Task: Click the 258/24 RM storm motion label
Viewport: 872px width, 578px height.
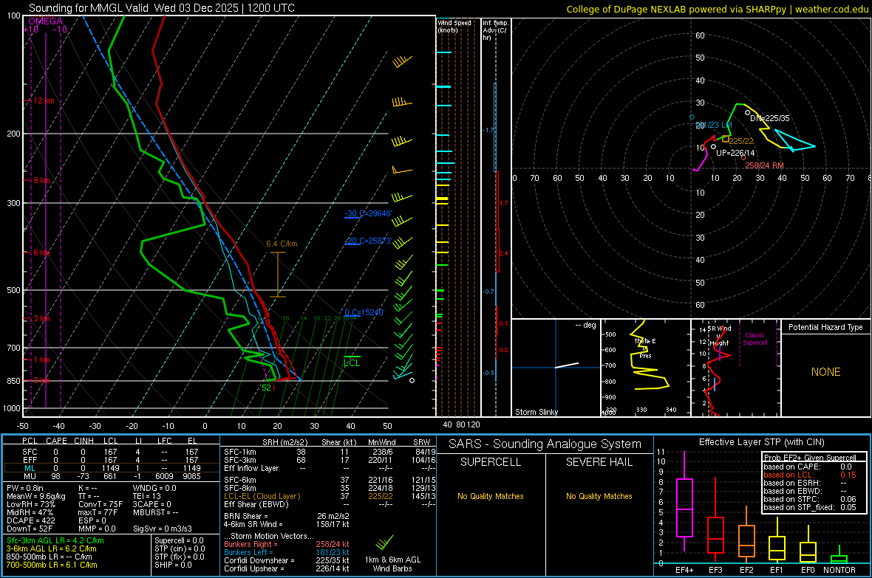Action: click(x=764, y=165)
